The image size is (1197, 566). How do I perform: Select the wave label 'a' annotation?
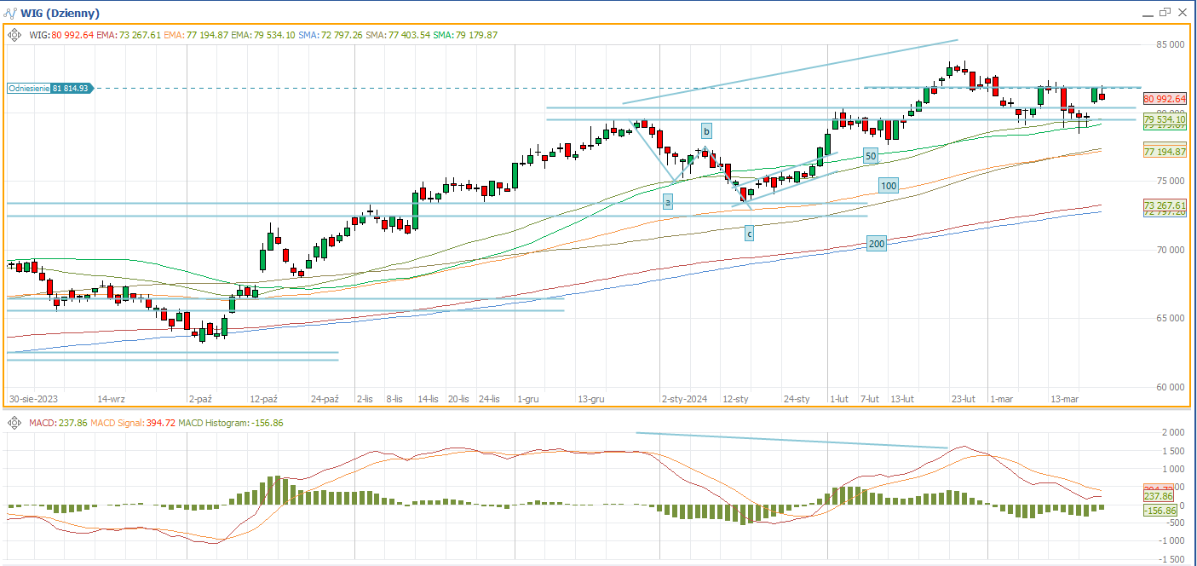pos(668,202)
